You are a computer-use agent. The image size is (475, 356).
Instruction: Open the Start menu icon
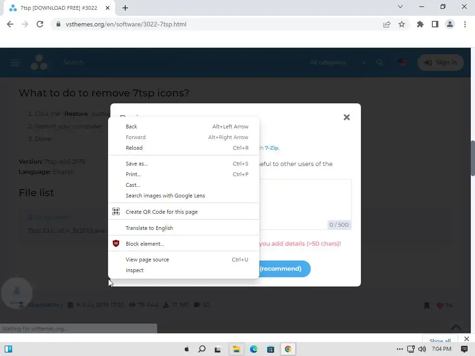(8, 349)
